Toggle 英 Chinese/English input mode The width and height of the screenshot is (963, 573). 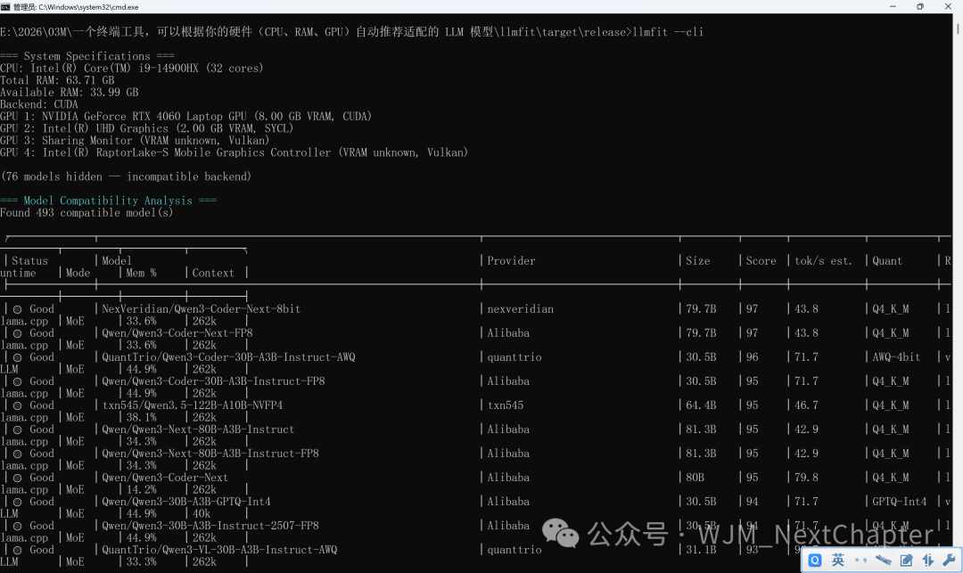(838, 560)
